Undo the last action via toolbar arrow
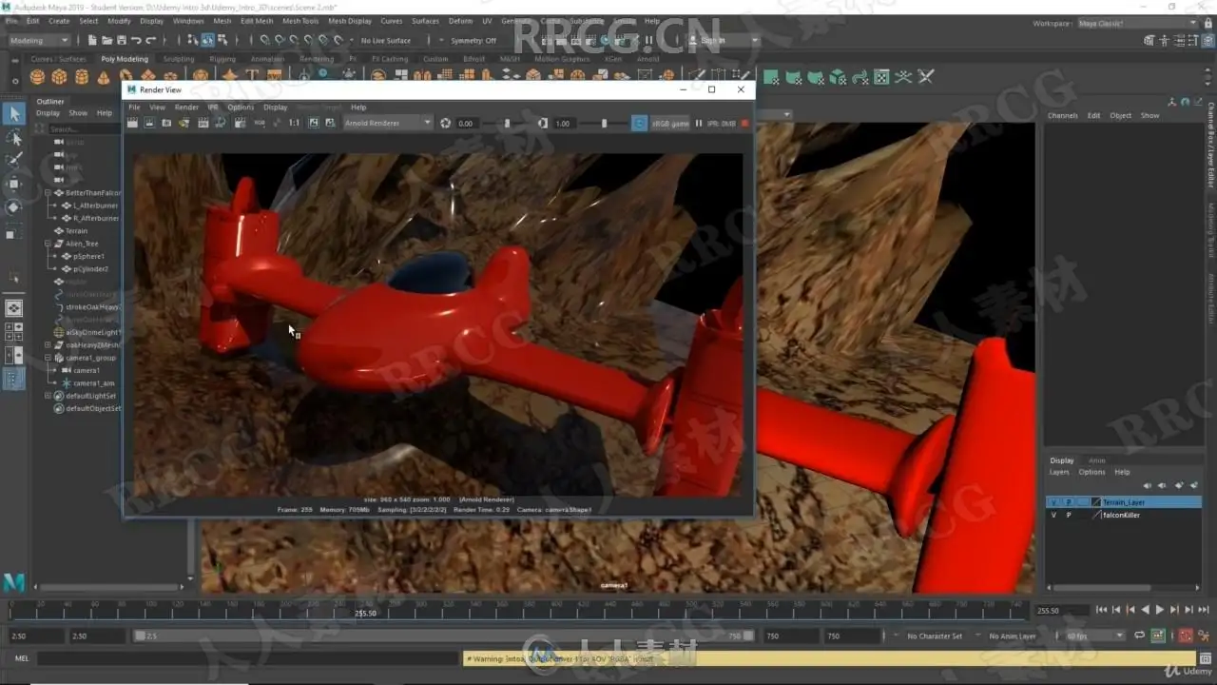This screenshot has height=685, width=1217. [137, 41]
